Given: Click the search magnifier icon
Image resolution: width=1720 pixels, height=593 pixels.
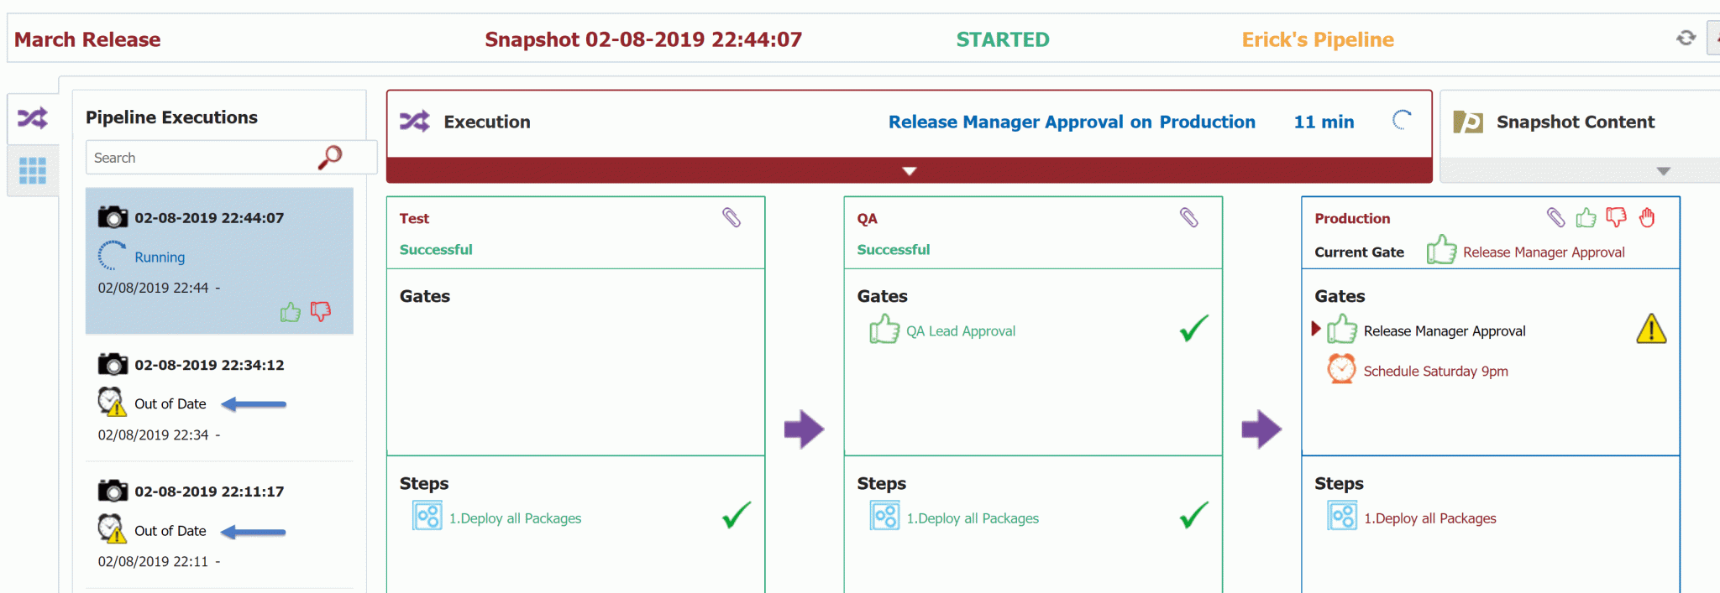Looking at the screenshot, I should pos(330,157).
